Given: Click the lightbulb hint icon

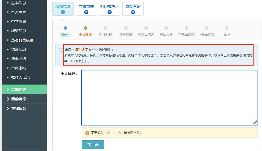Looking at the screenshot, I should click(61, 50).
